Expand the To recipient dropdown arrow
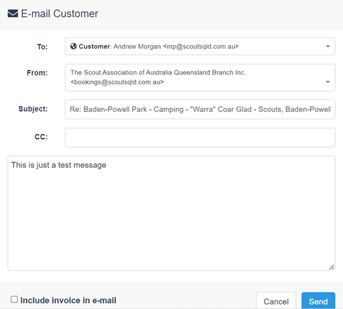The width and height of the screenshot is (343, 309). (328, 46)
